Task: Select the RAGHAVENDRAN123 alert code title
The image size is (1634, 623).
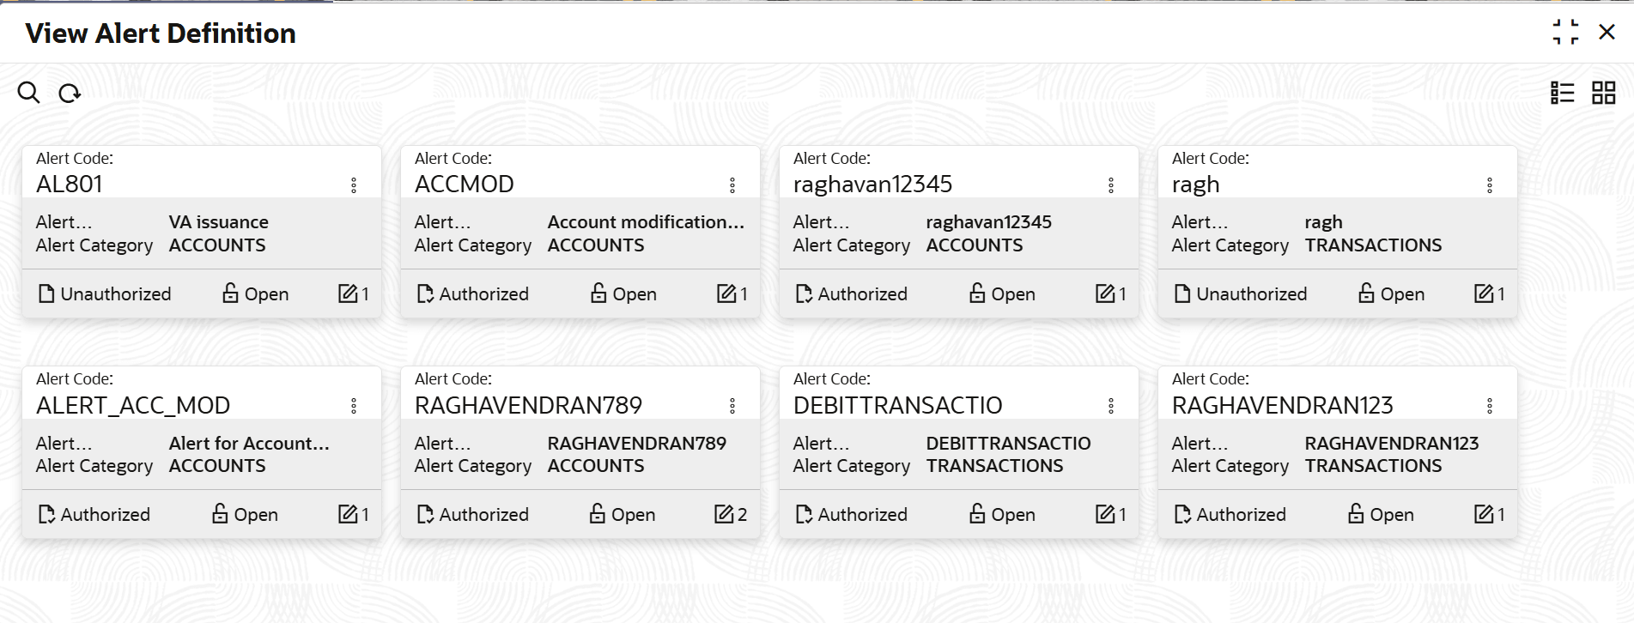Action: (1282, 405)
